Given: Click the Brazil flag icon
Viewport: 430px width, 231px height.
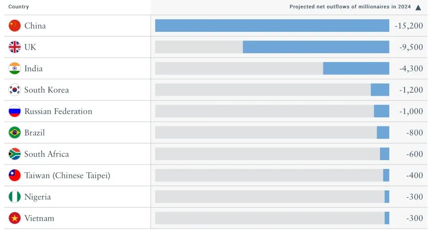Looking at the screenshot, I should 15,133.
